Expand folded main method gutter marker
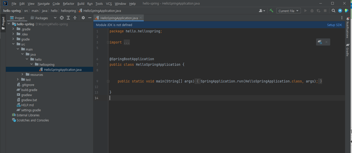The height and width of the screenshot is (153, 352). click(x=108, y=81)
